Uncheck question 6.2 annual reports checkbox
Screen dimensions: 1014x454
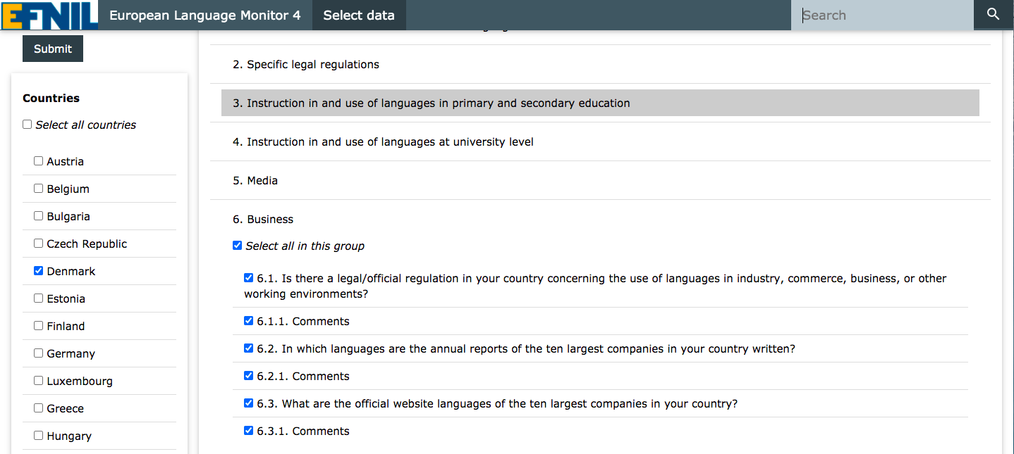pos(248,348)
